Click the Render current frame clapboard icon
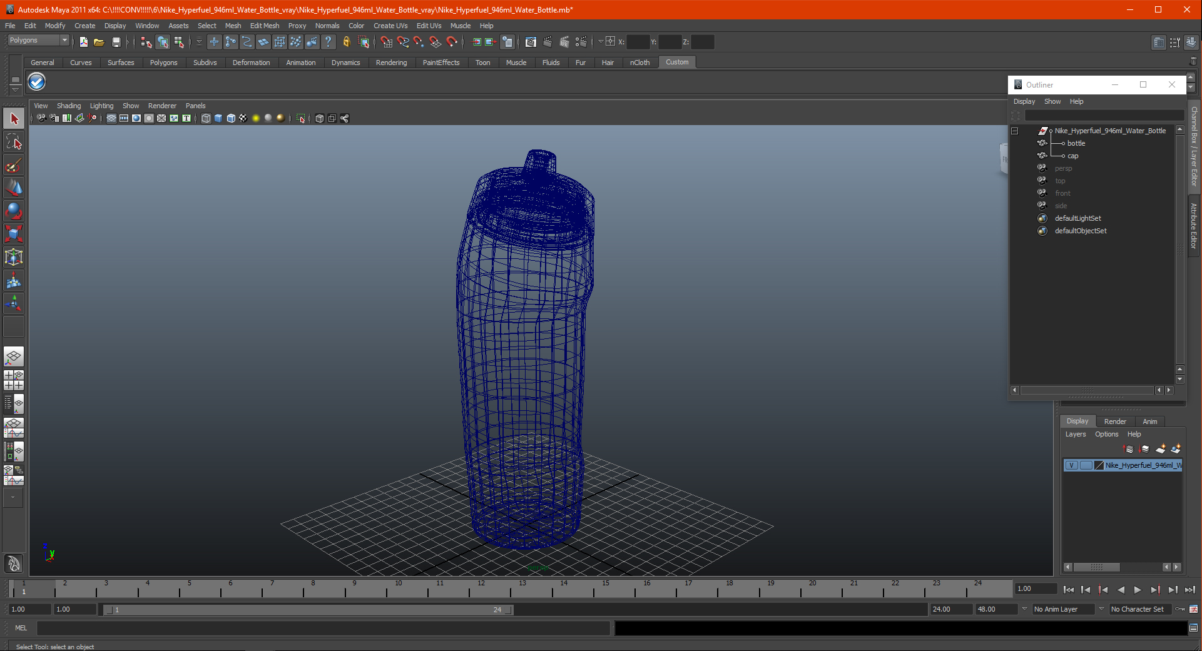Screen dimensions: 1202x651 coord(548,42)
